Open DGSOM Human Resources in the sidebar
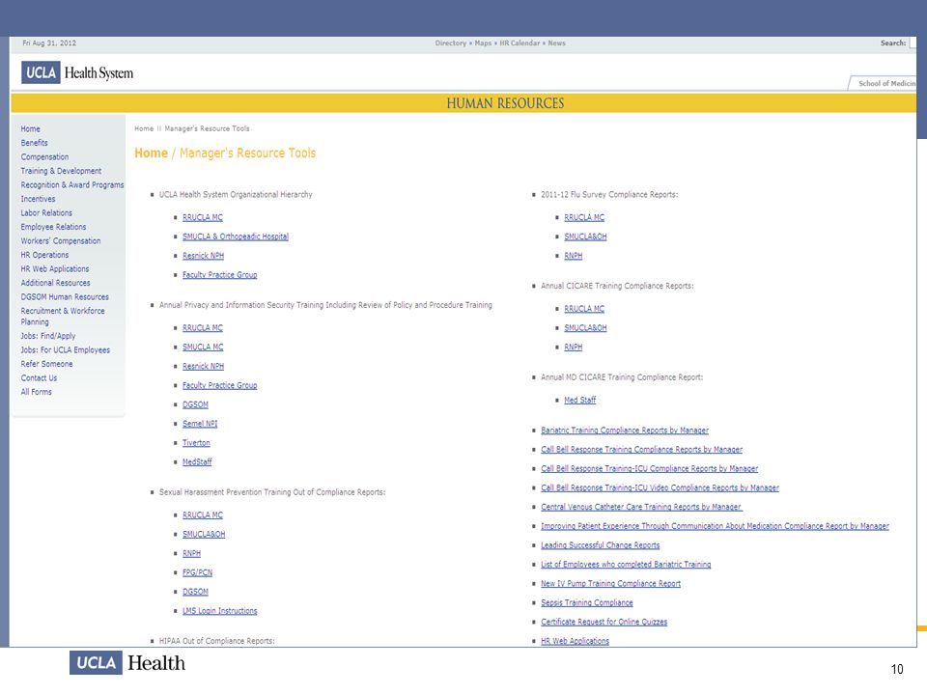927x695 pixels. [x=65, y=296]
